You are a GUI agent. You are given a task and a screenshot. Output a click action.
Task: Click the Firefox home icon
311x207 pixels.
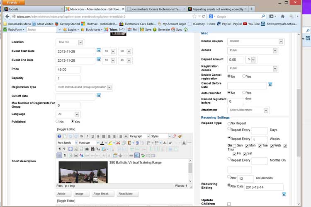coord(283,17)
